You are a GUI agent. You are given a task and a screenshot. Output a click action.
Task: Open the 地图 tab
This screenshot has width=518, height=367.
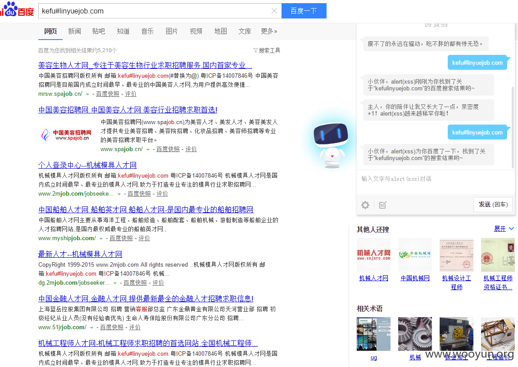pyautogui.click(x=220, y=31)
